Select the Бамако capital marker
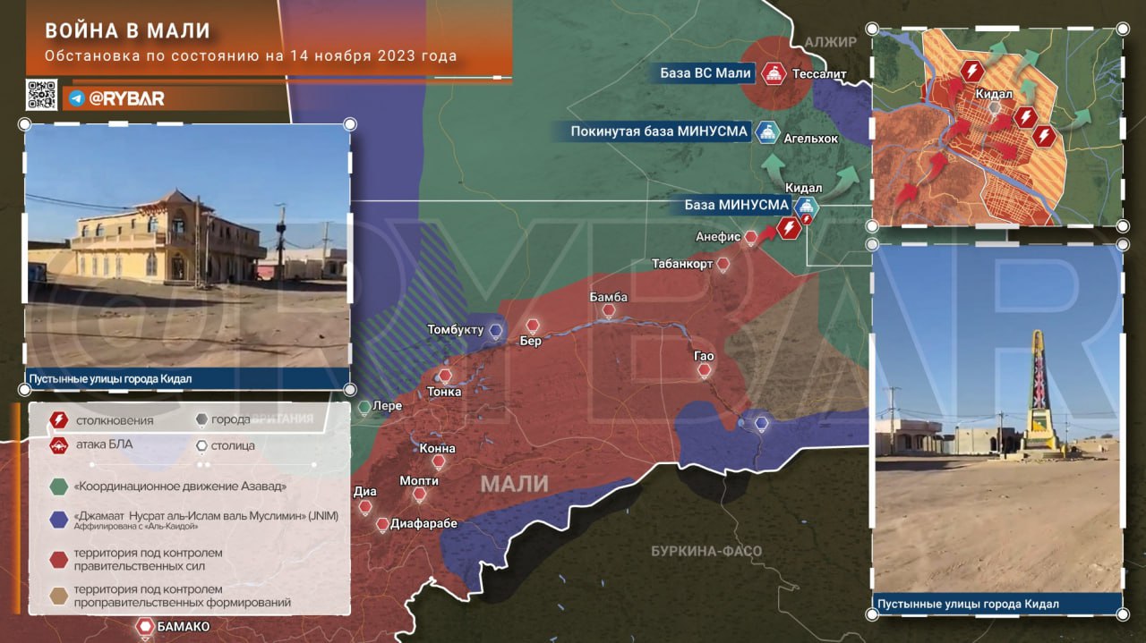Image resolution: width=1146 pixels, height=643 pixels. pos(145,627)
